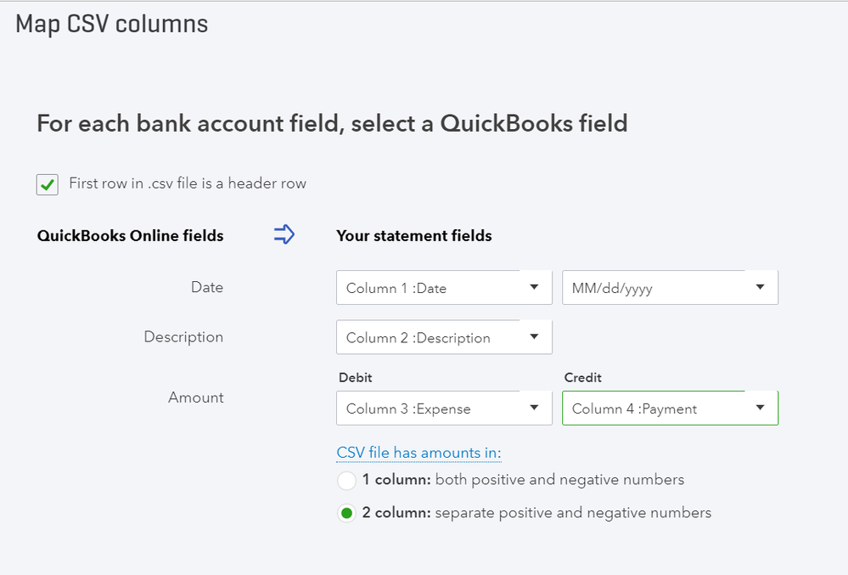This screenshot has height=575, width=848.
Task: Click the "For each bank account field" heading
Action: click(x=332, y=124)
